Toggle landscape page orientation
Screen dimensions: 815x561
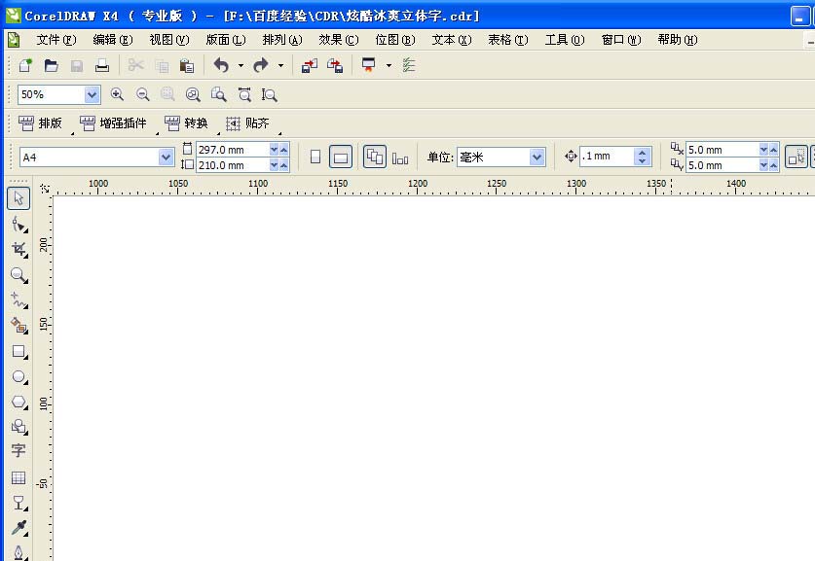[x=341, y=157]
